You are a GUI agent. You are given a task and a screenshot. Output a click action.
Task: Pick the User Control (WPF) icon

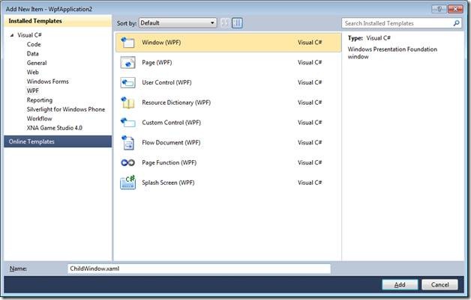coord(127,82)
